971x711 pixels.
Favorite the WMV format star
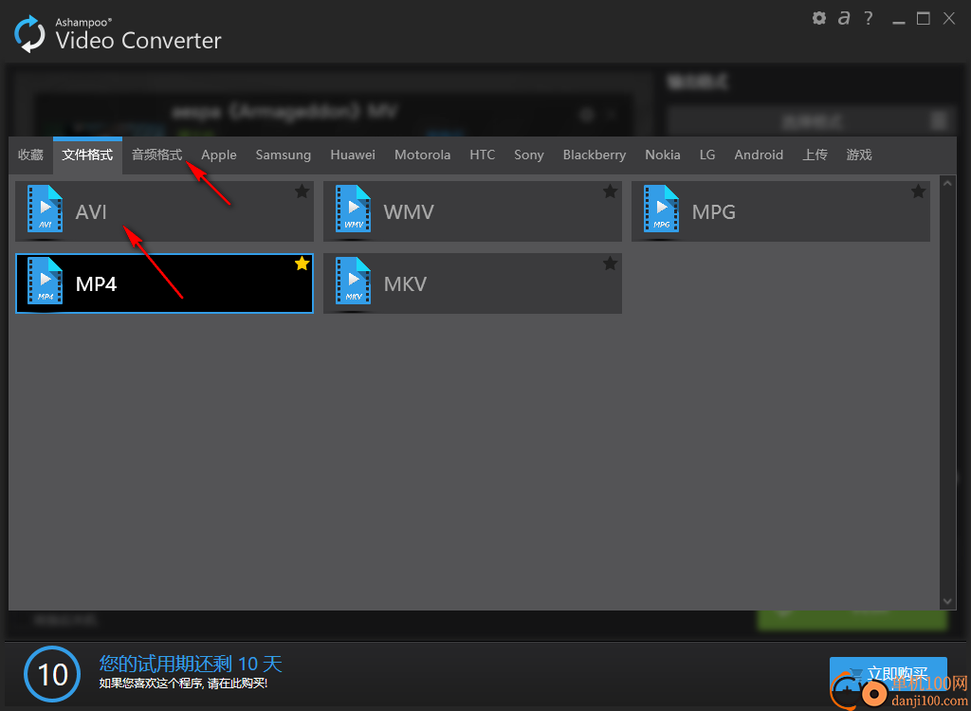pos(610,191)
